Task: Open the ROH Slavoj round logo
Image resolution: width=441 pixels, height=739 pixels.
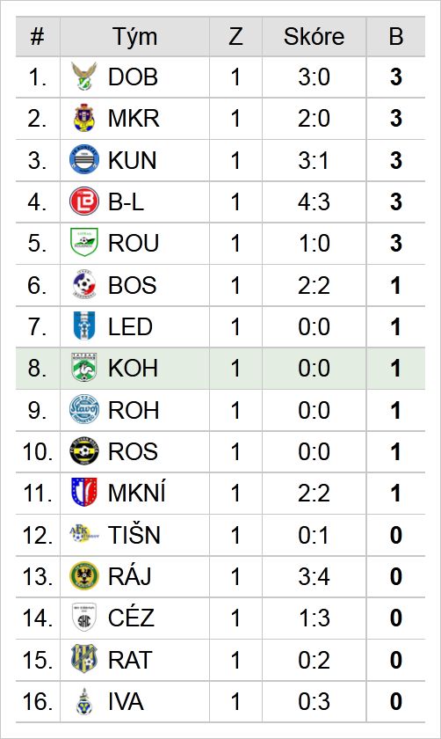Action: coord(84,409)
